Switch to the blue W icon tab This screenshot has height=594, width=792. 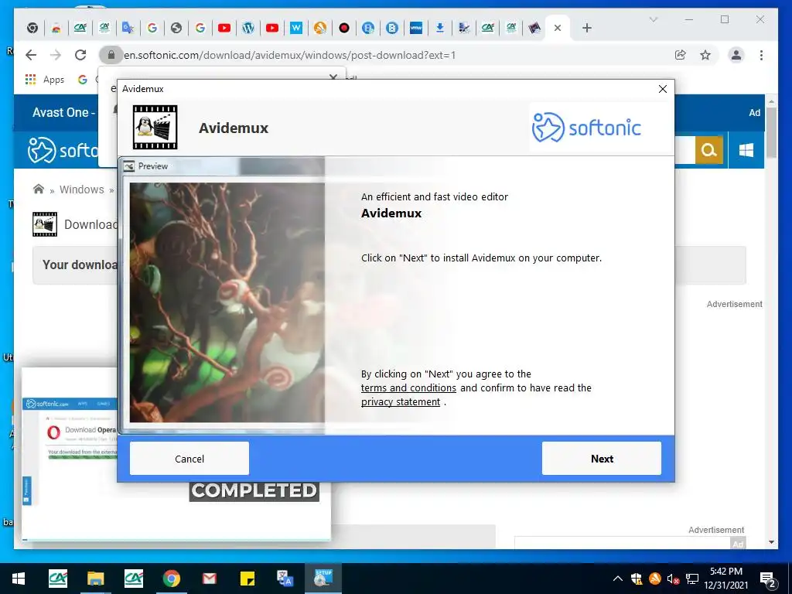point(296,28)
